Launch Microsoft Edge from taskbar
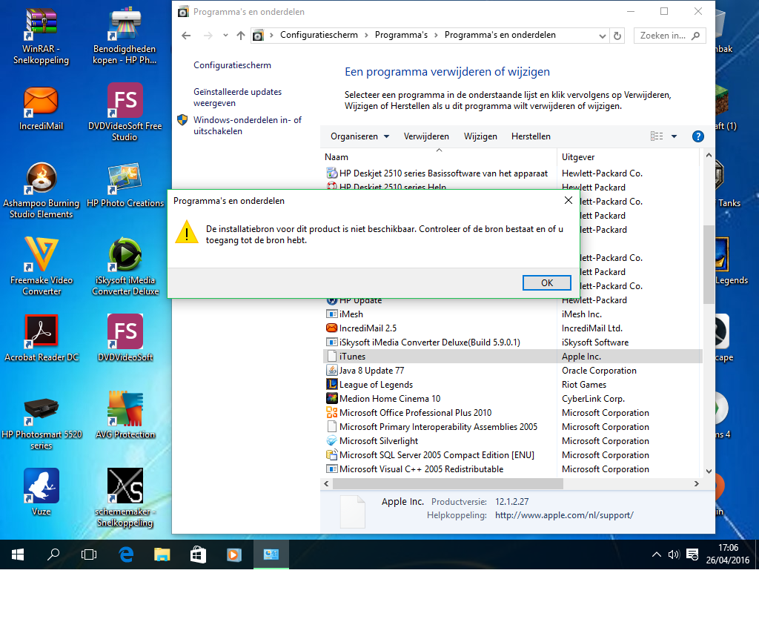Screen dimensions: 759x639 point(126,554)
